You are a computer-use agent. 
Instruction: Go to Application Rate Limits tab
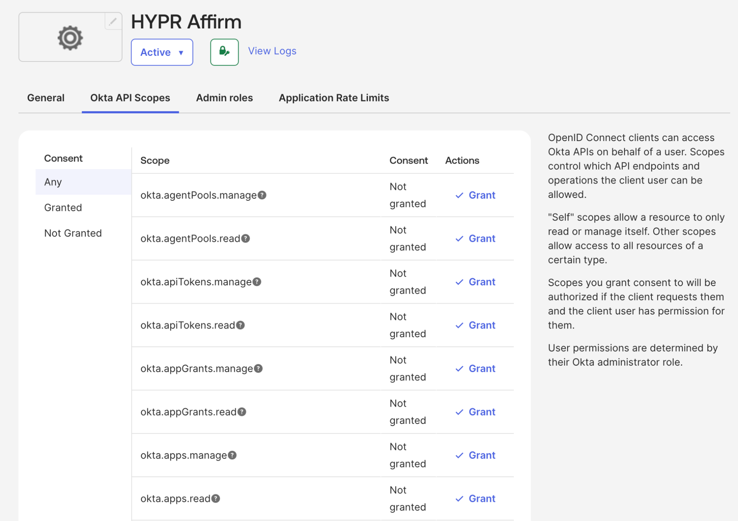click(334, 98)
